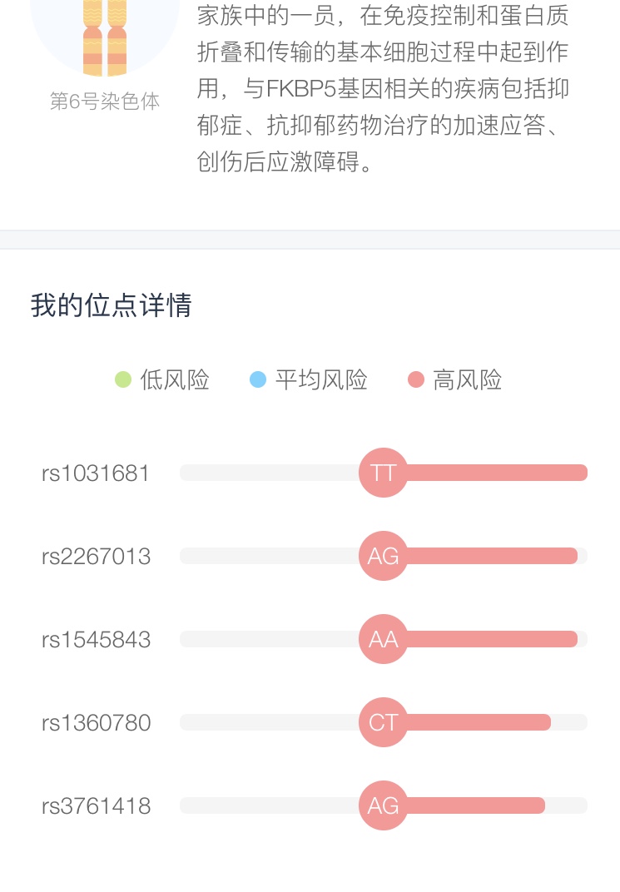Select the rs3761418 locus label
This screenshot has width=620, height=892.
(97, 806)
